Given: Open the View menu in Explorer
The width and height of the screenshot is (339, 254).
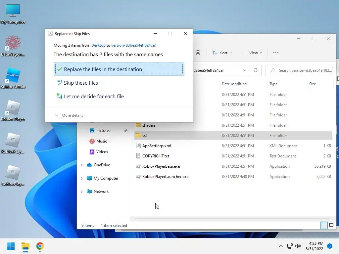Looking at the screenshot, I should coord(252,53).
